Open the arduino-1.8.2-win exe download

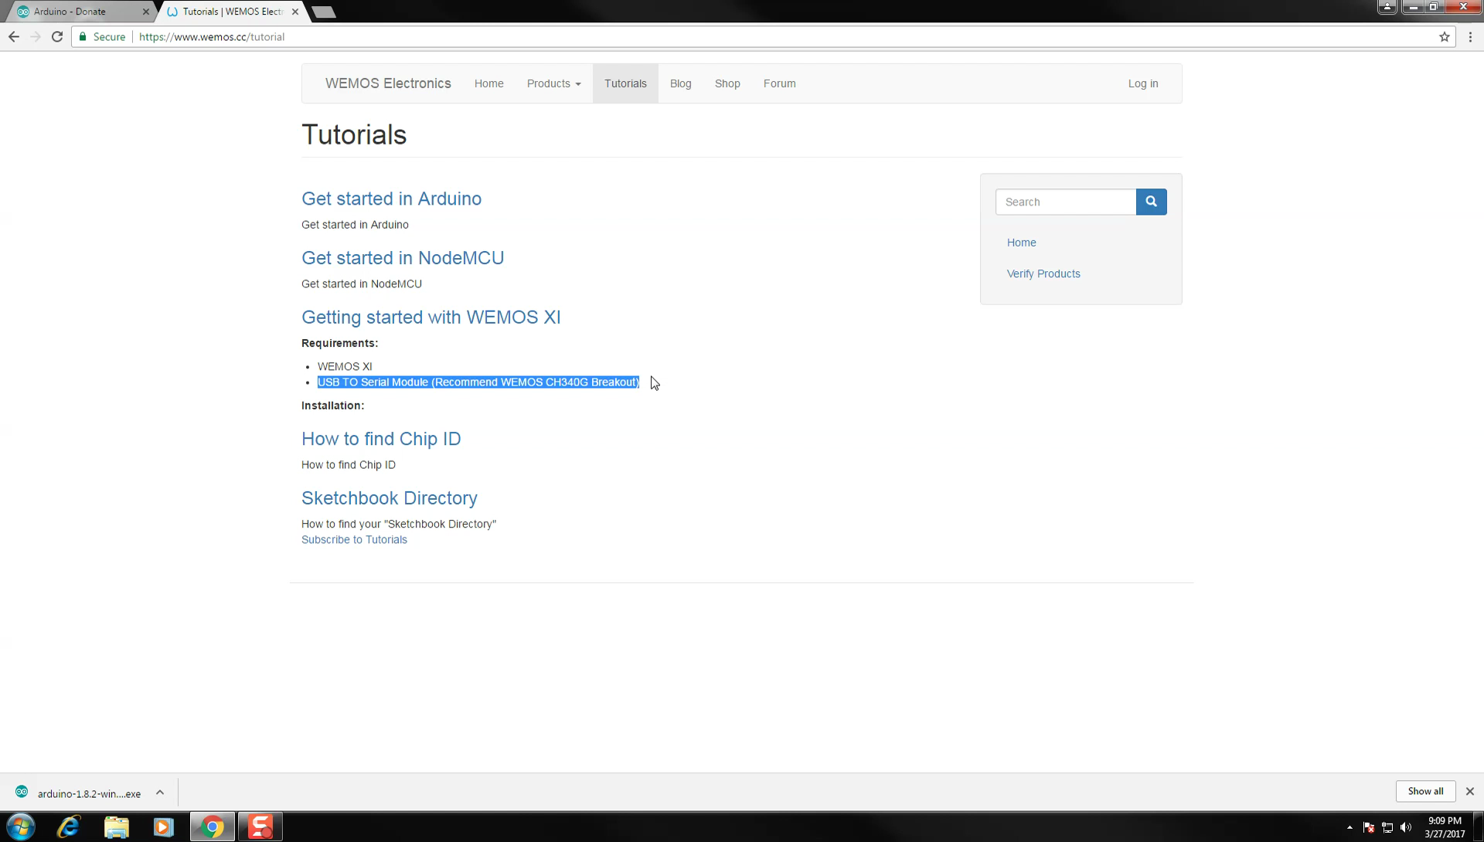89,793
